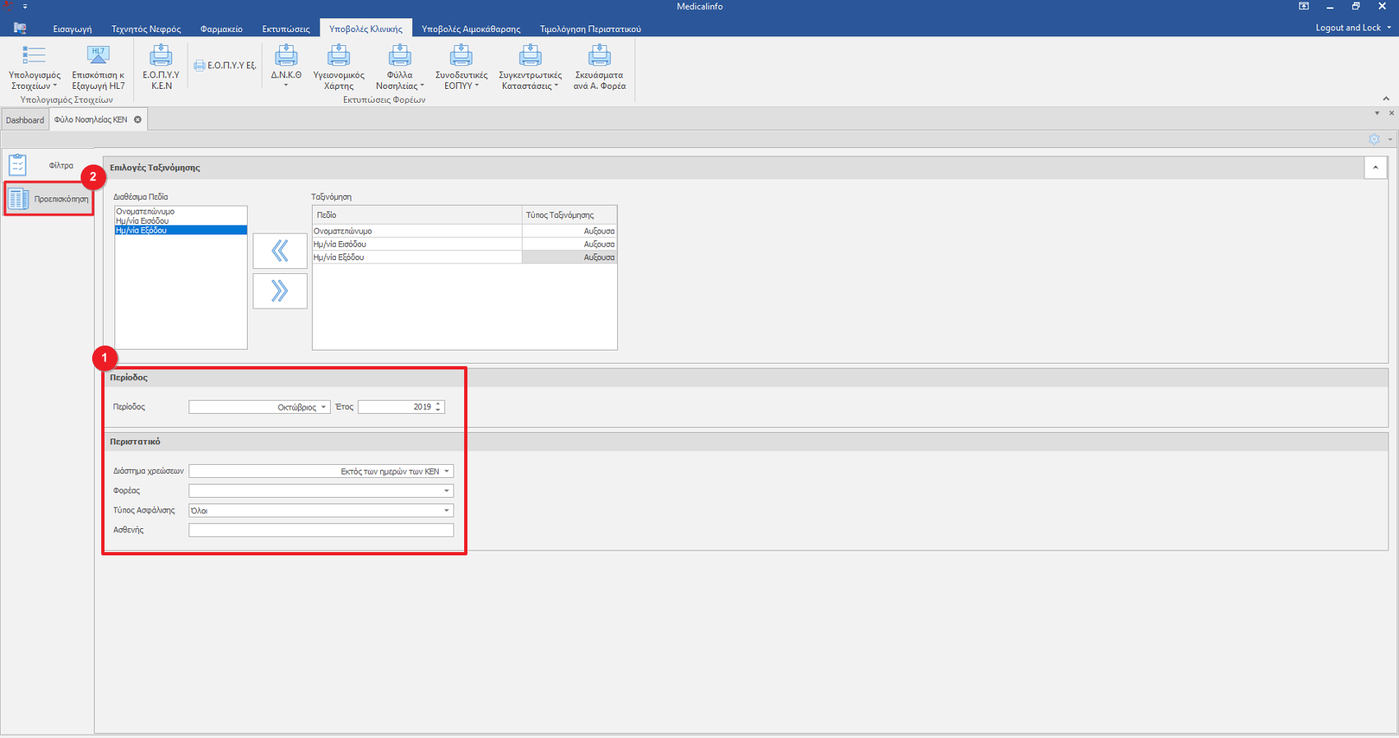Click the Υπολογισμός Στοιχείων ribbon icon
Viewport: 1399px width, 738px height.
point(34,56)
